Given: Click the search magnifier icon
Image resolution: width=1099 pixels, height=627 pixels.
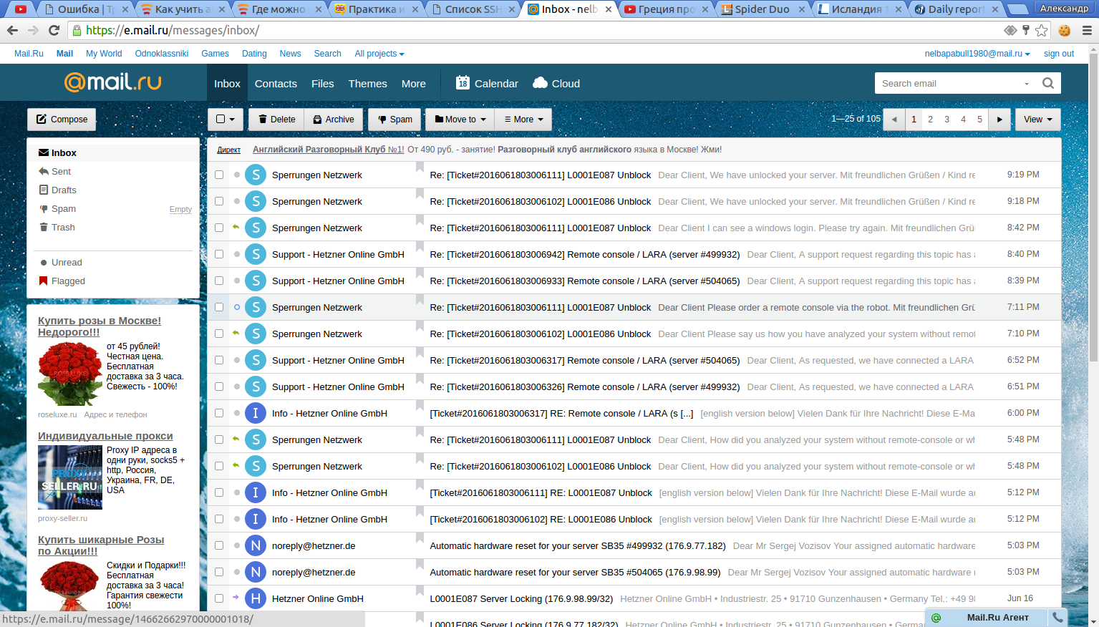Looking at the screenshot, I should pos(1048,83).
